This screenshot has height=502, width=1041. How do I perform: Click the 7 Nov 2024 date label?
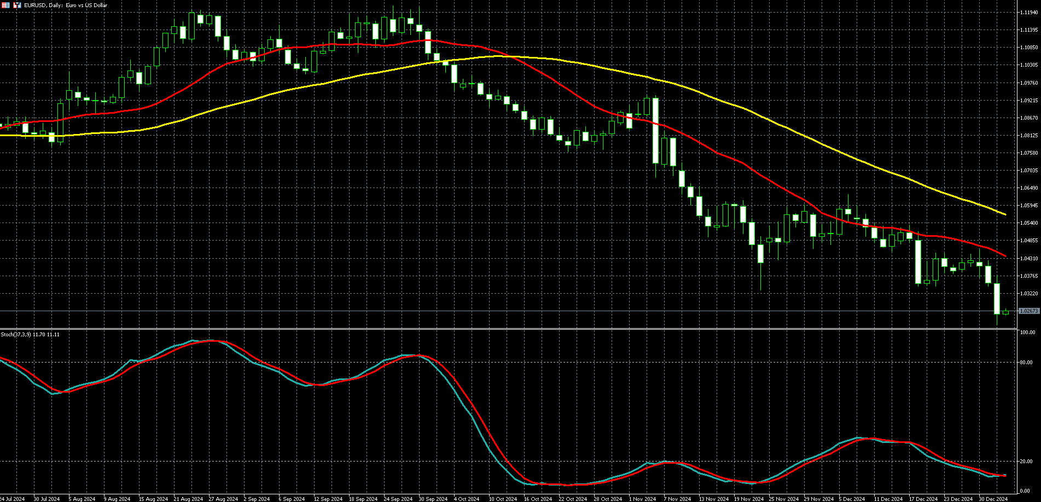coord(677,499)
